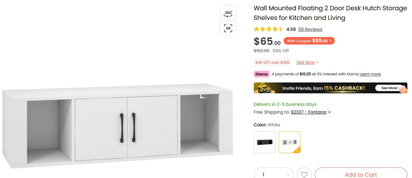Select the black color option
Image resolution: width=412 pixels, height=178 pixels.
tap(265, 142)
